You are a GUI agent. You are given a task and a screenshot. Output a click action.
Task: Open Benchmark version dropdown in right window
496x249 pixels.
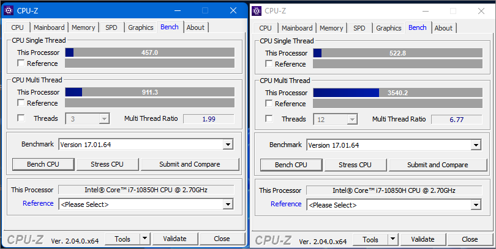coord(394,145)
